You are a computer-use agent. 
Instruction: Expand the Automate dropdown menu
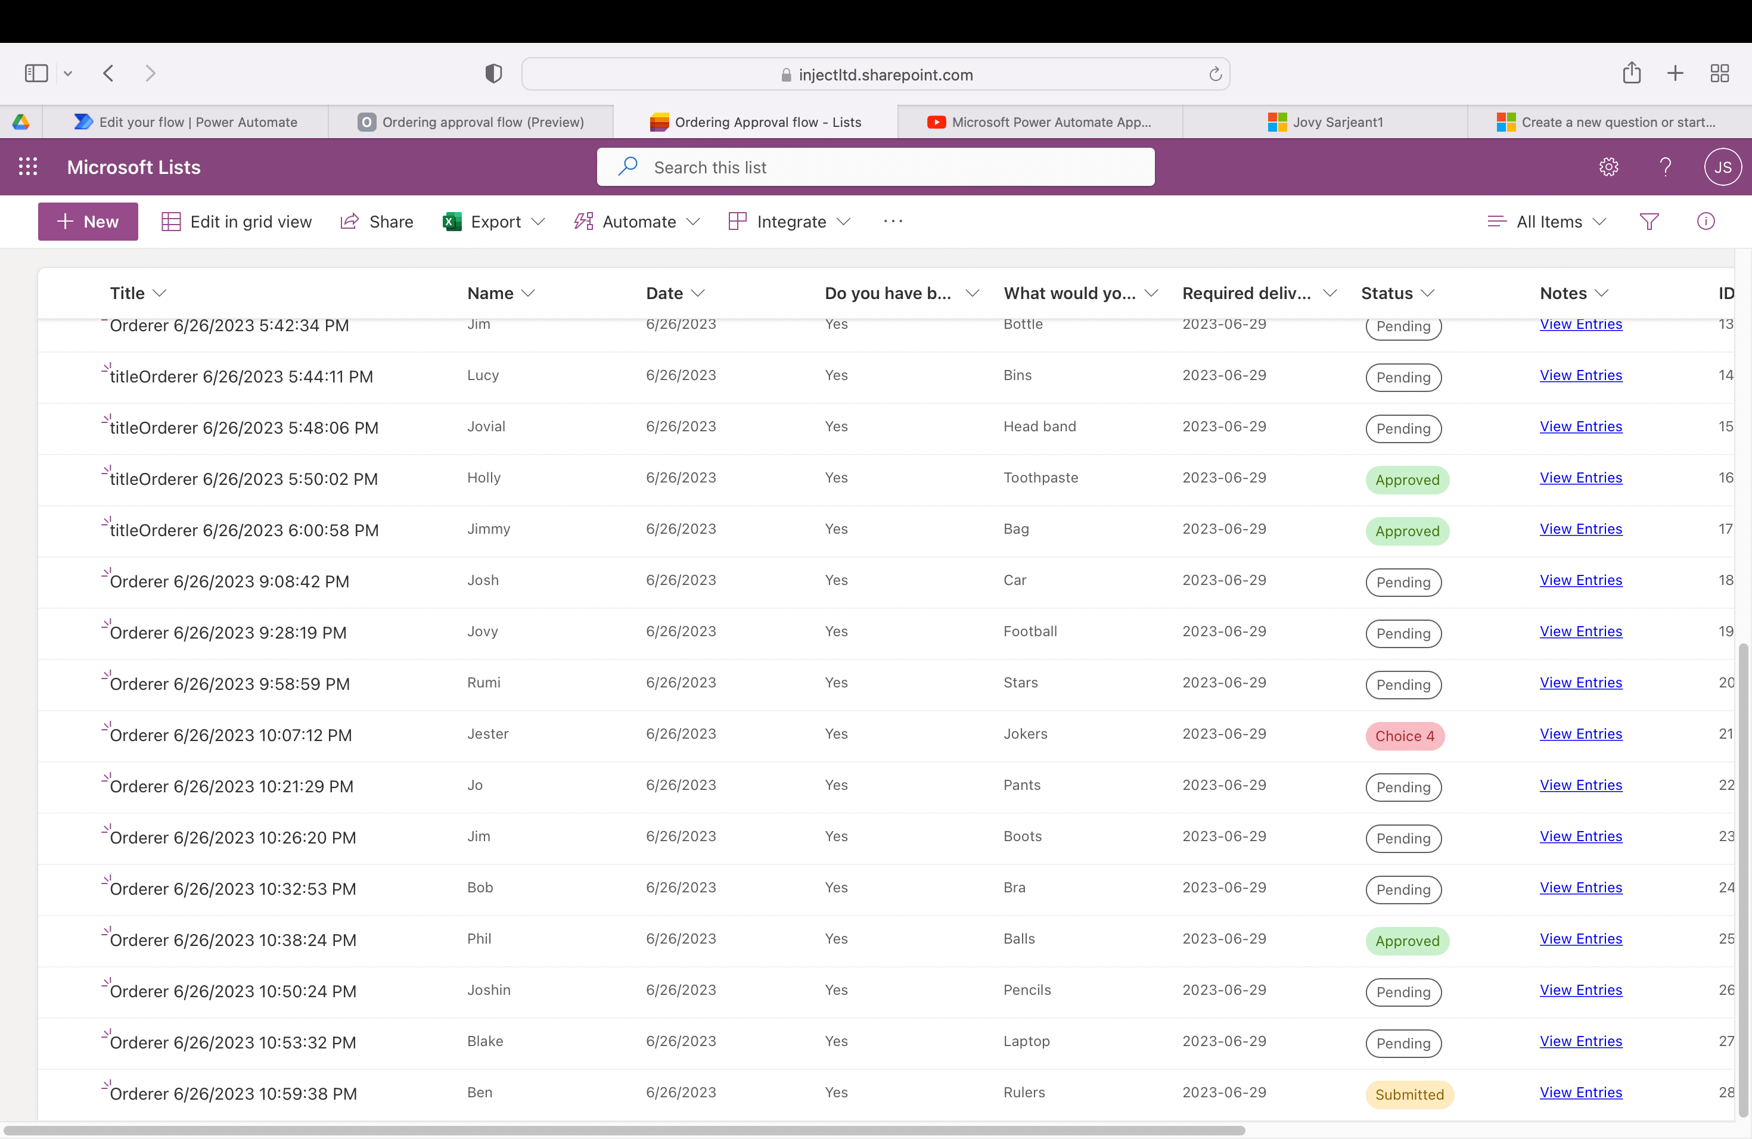(638, 222)
